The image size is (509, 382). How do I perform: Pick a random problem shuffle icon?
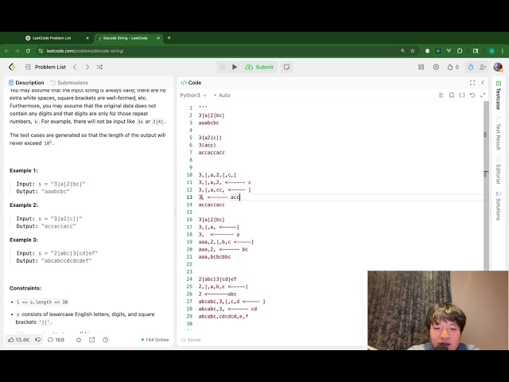click(x=99, y=67)
